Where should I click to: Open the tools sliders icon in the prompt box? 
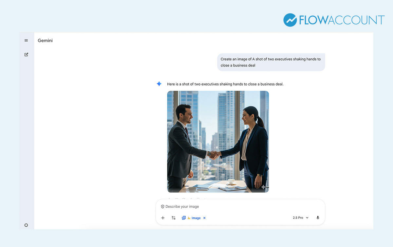coord(174,218)
